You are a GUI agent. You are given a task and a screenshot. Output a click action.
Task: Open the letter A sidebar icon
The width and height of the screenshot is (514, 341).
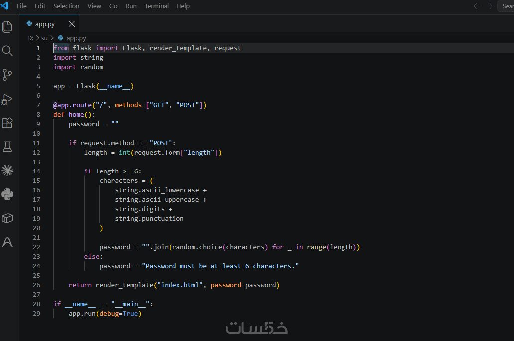[7, 242]
